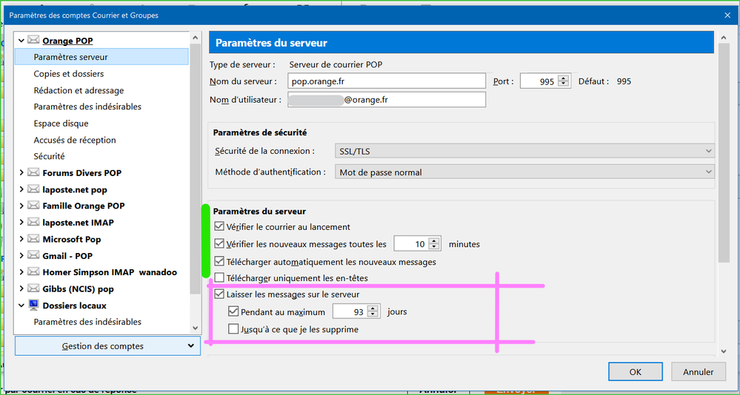This screenshot has height=395, width=740.
Task: Open Espace disque settings
Action: tap(61, 124)
